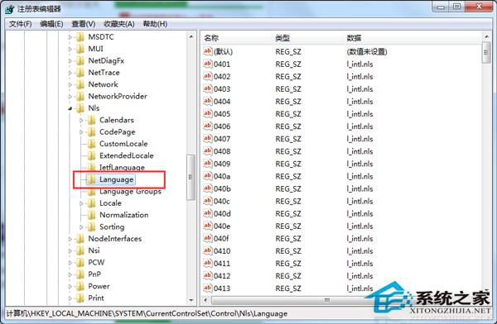This screenshot has height=324, width=497.
Task: Collapse the Nls key
Action: pos(70,108)
